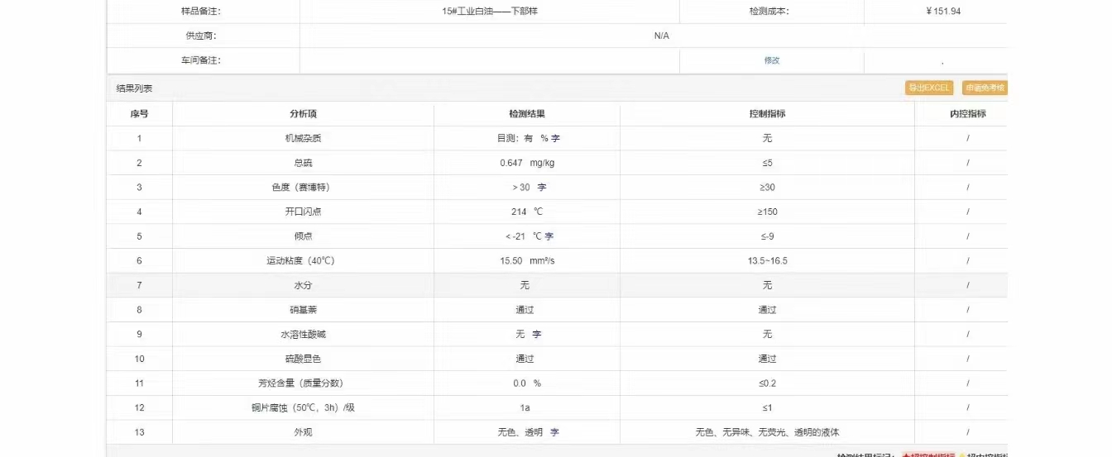This screenshot has height=457, width=1112.
Task: Click the 字 mark in 机械杂质 result
Action: 556,139
